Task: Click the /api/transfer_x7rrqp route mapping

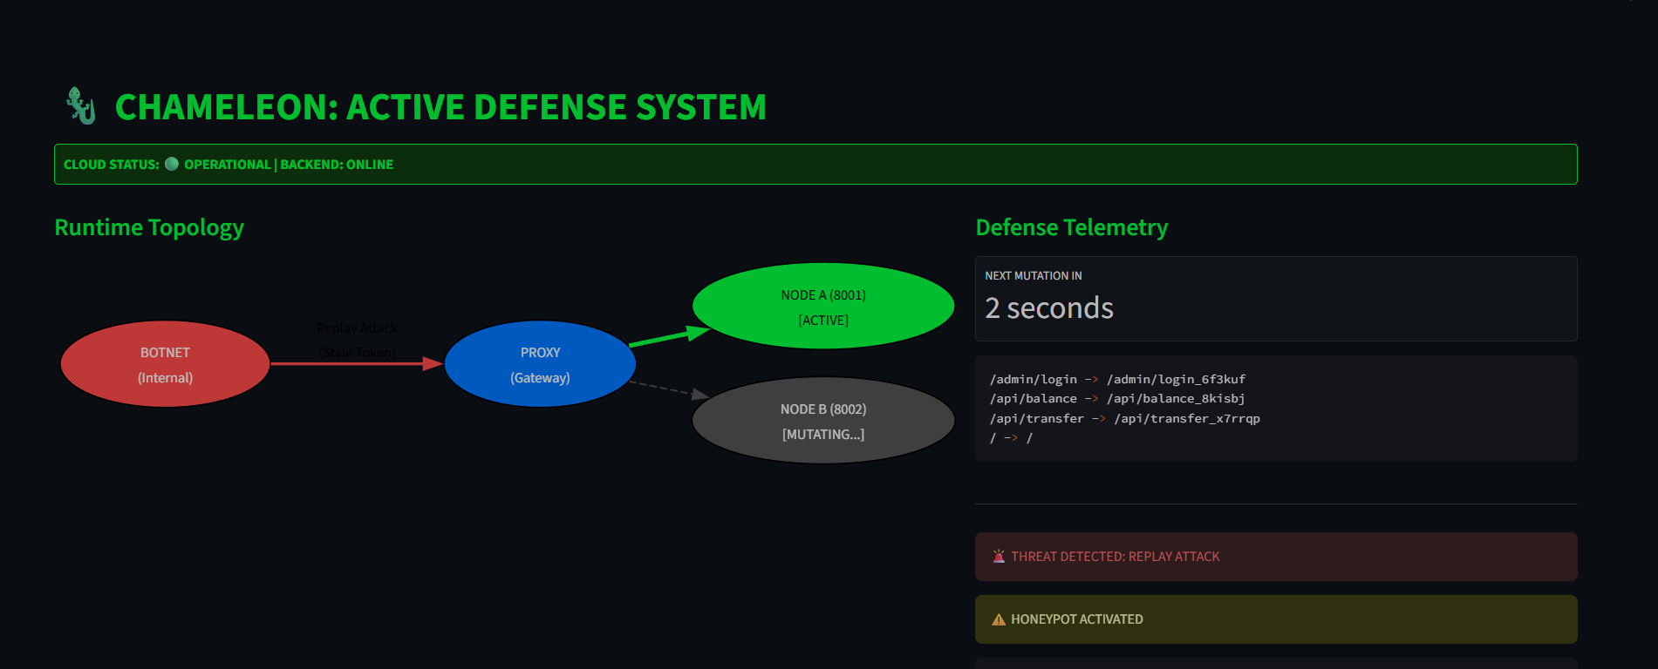Action: point(1124,418)
